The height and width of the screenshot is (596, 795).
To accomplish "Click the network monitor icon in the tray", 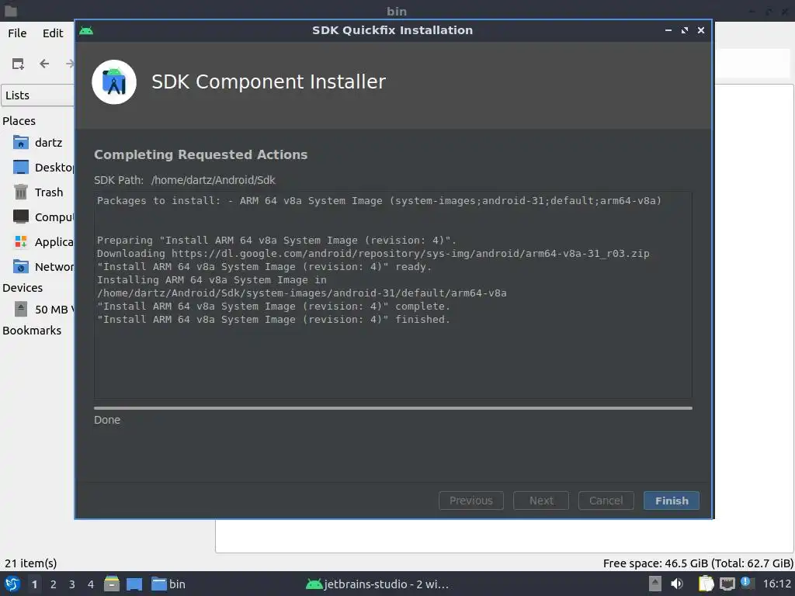I will click(727, 584).
